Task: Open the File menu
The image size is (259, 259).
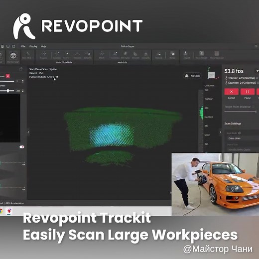Action: [23, 46]
